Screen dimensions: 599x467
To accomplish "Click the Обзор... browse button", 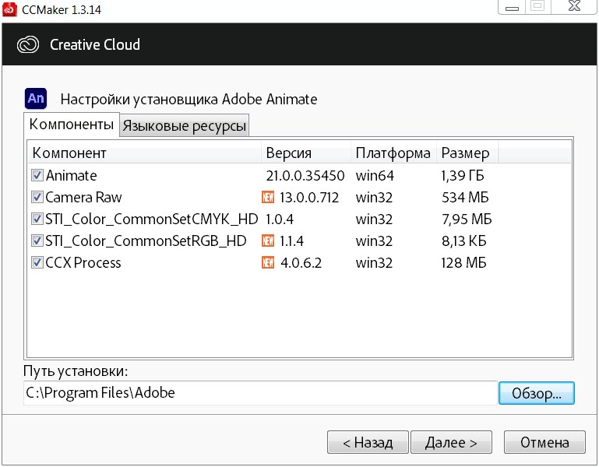I will pos(537,393).
